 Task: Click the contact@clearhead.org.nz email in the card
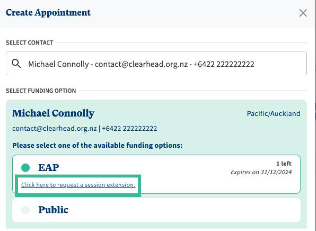pyautogui.click(x=54, y=129)
